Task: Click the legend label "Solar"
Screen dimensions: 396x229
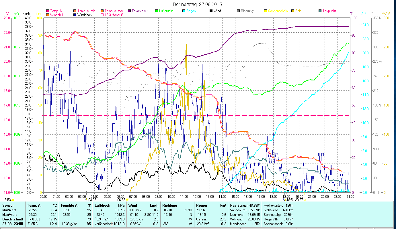Action: (x=299, y=11)
